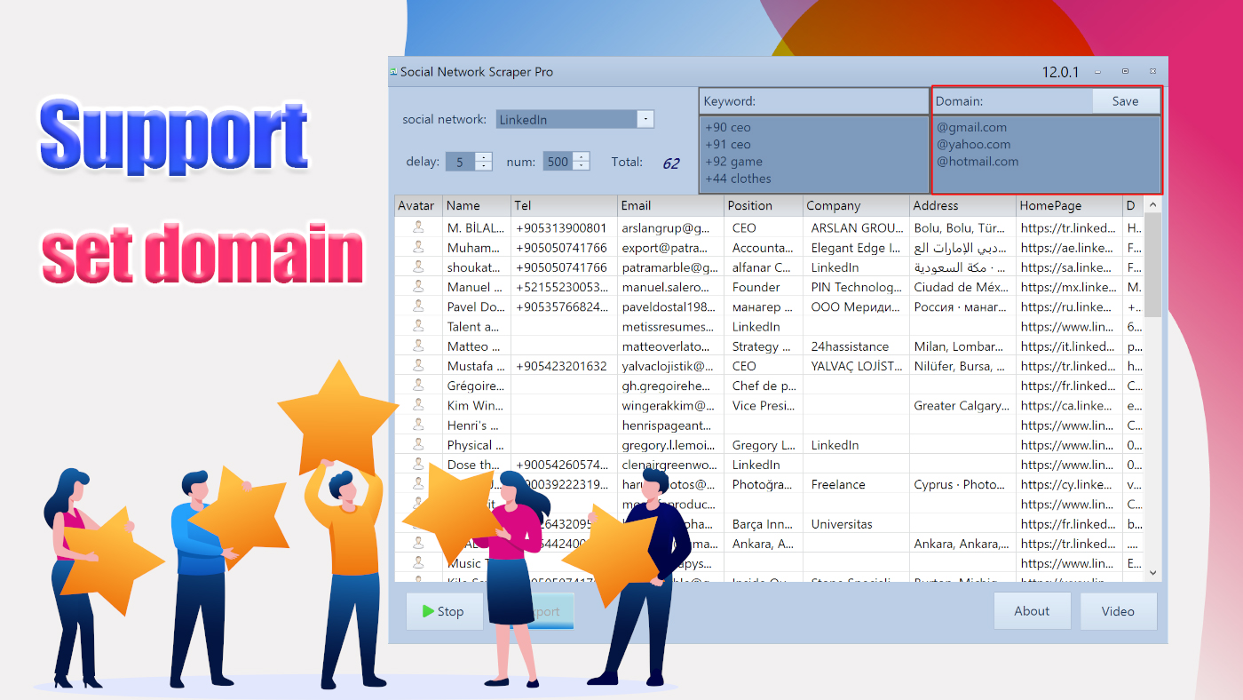Click the Avatar column header
Viewport: 1243px width, 700px height.
(418, 205)
